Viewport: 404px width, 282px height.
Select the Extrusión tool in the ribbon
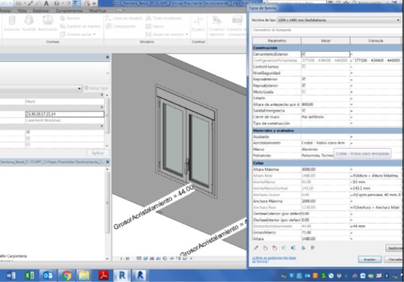[12, 23]
